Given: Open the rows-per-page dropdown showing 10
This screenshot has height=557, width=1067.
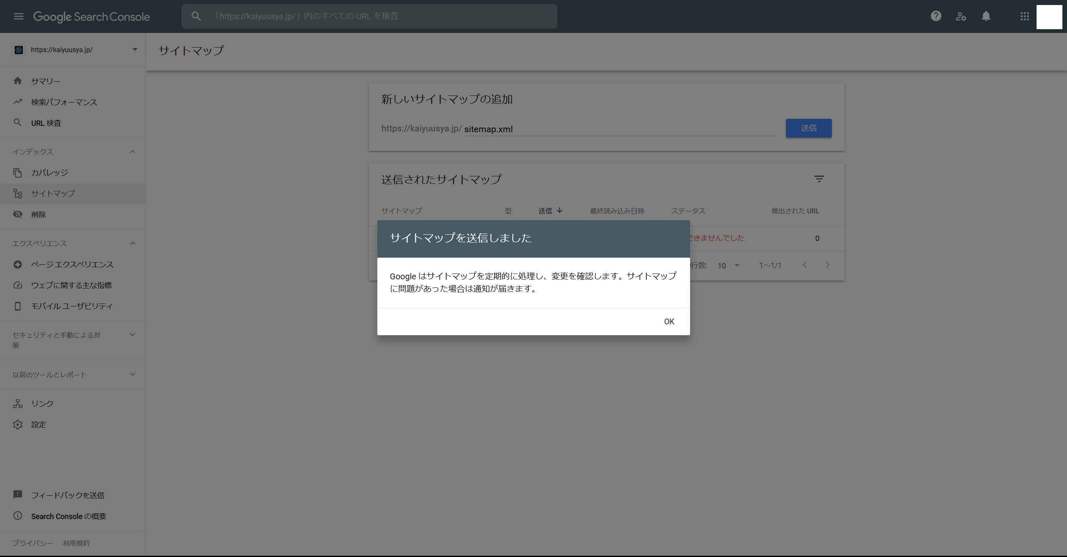Looking at the screenshot, I should (728, 266).
